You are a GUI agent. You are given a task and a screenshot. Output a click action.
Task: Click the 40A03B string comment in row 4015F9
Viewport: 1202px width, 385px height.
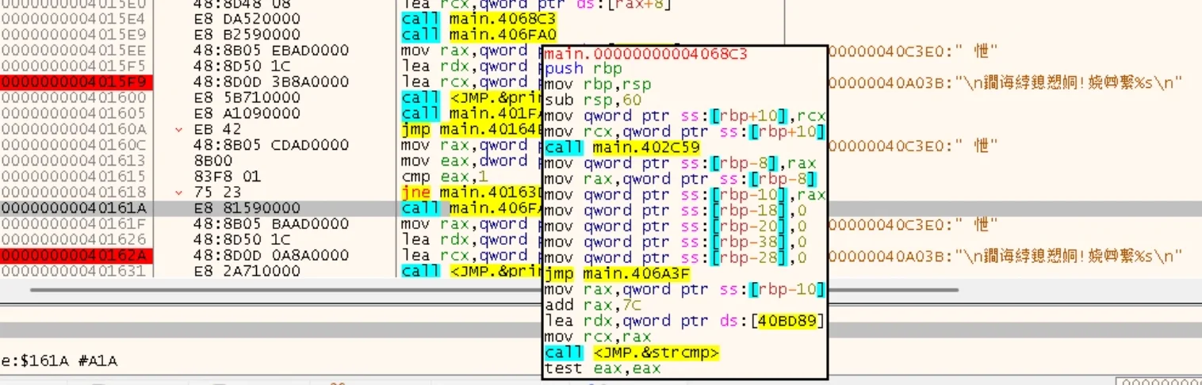pos(1004,82)
